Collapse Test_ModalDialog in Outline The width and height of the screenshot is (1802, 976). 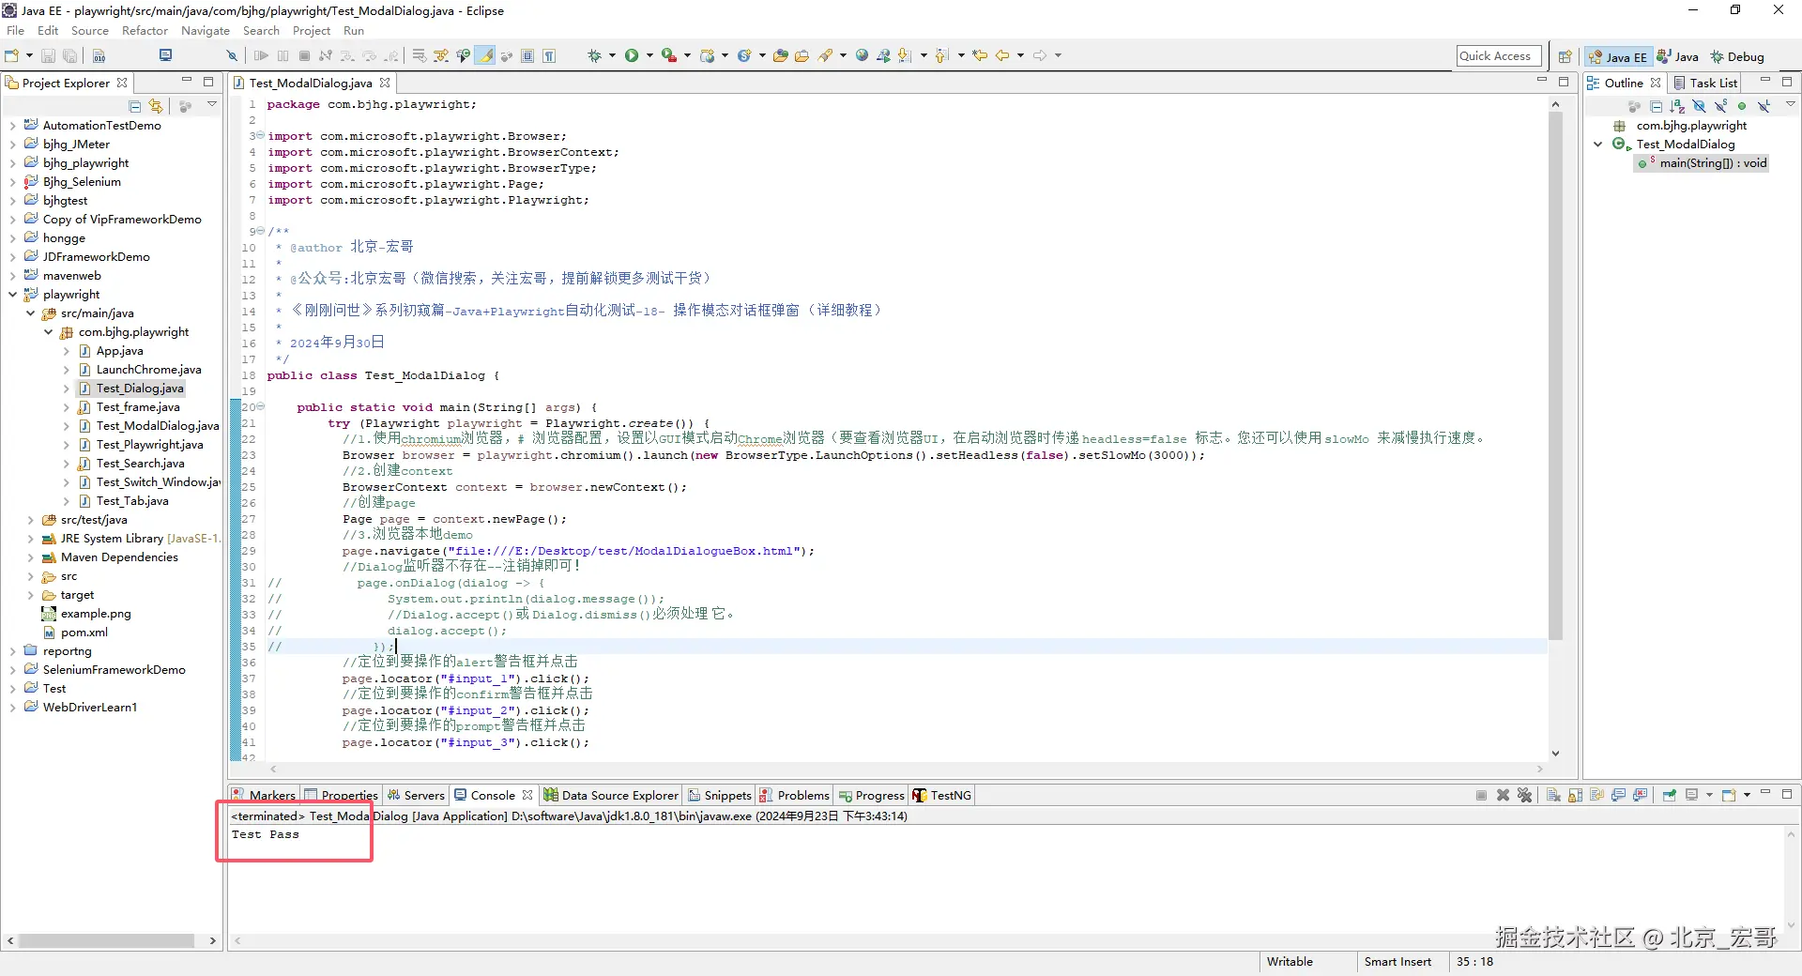tap(1597, 145)
